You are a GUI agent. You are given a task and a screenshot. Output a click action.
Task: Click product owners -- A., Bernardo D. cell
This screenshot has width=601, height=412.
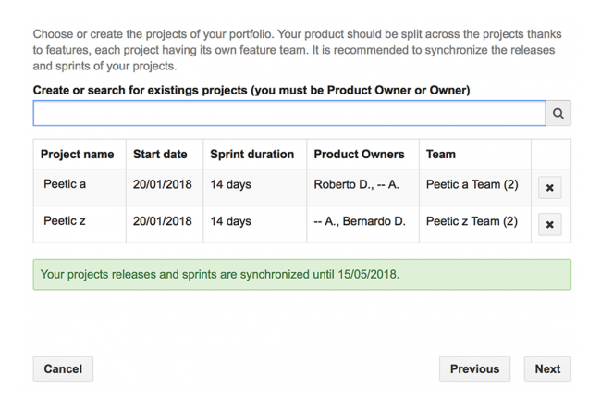tap(360, 222)
